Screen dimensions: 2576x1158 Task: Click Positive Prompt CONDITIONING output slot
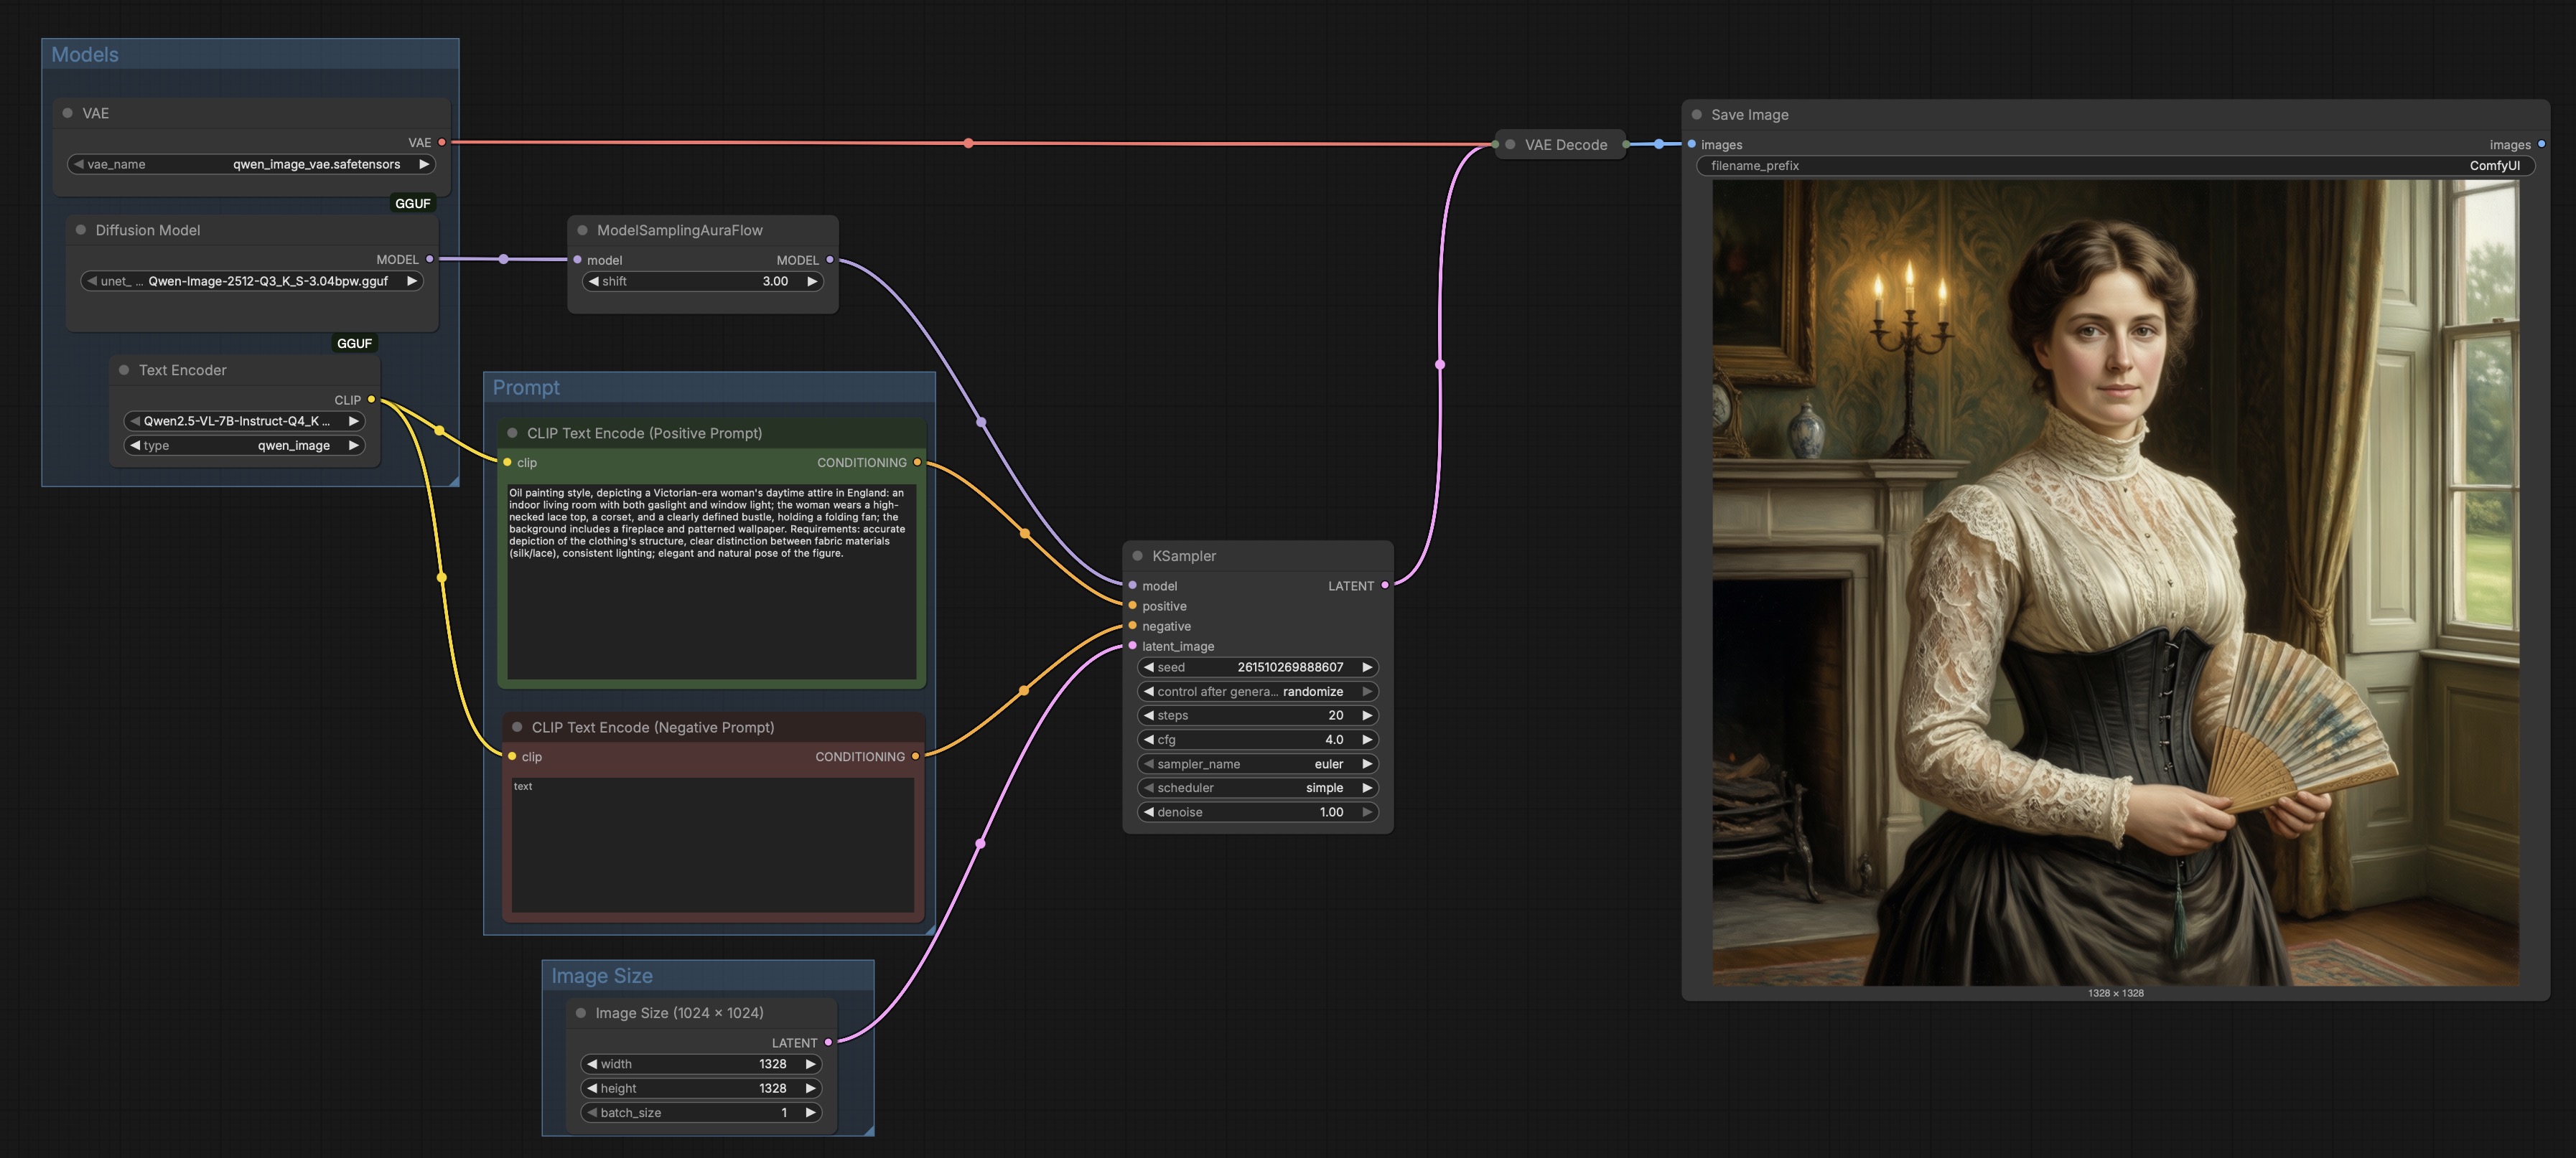click(x=917, y=461)
